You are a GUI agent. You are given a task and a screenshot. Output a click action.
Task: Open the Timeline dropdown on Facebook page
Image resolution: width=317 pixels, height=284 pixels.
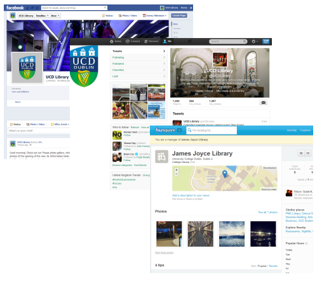point(42,16)
